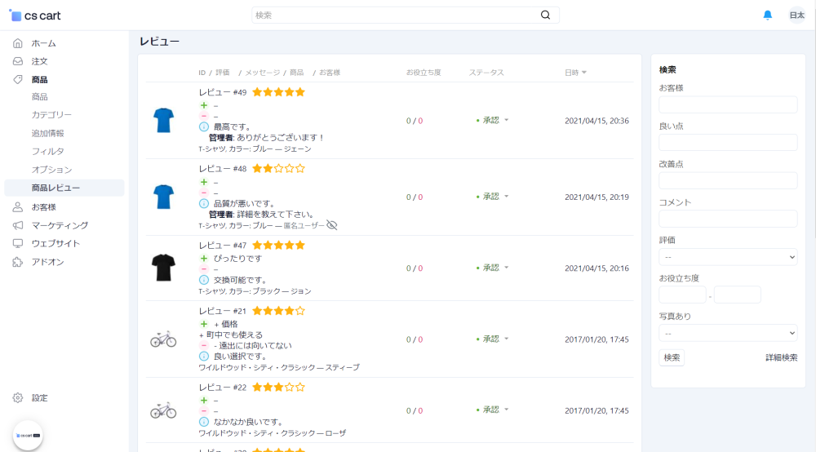Open 商品レビュー sidebar menu item
Screen dimensions: 816x452
click(55, 188)
